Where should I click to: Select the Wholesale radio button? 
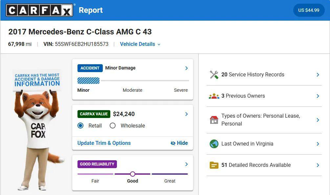113,126
